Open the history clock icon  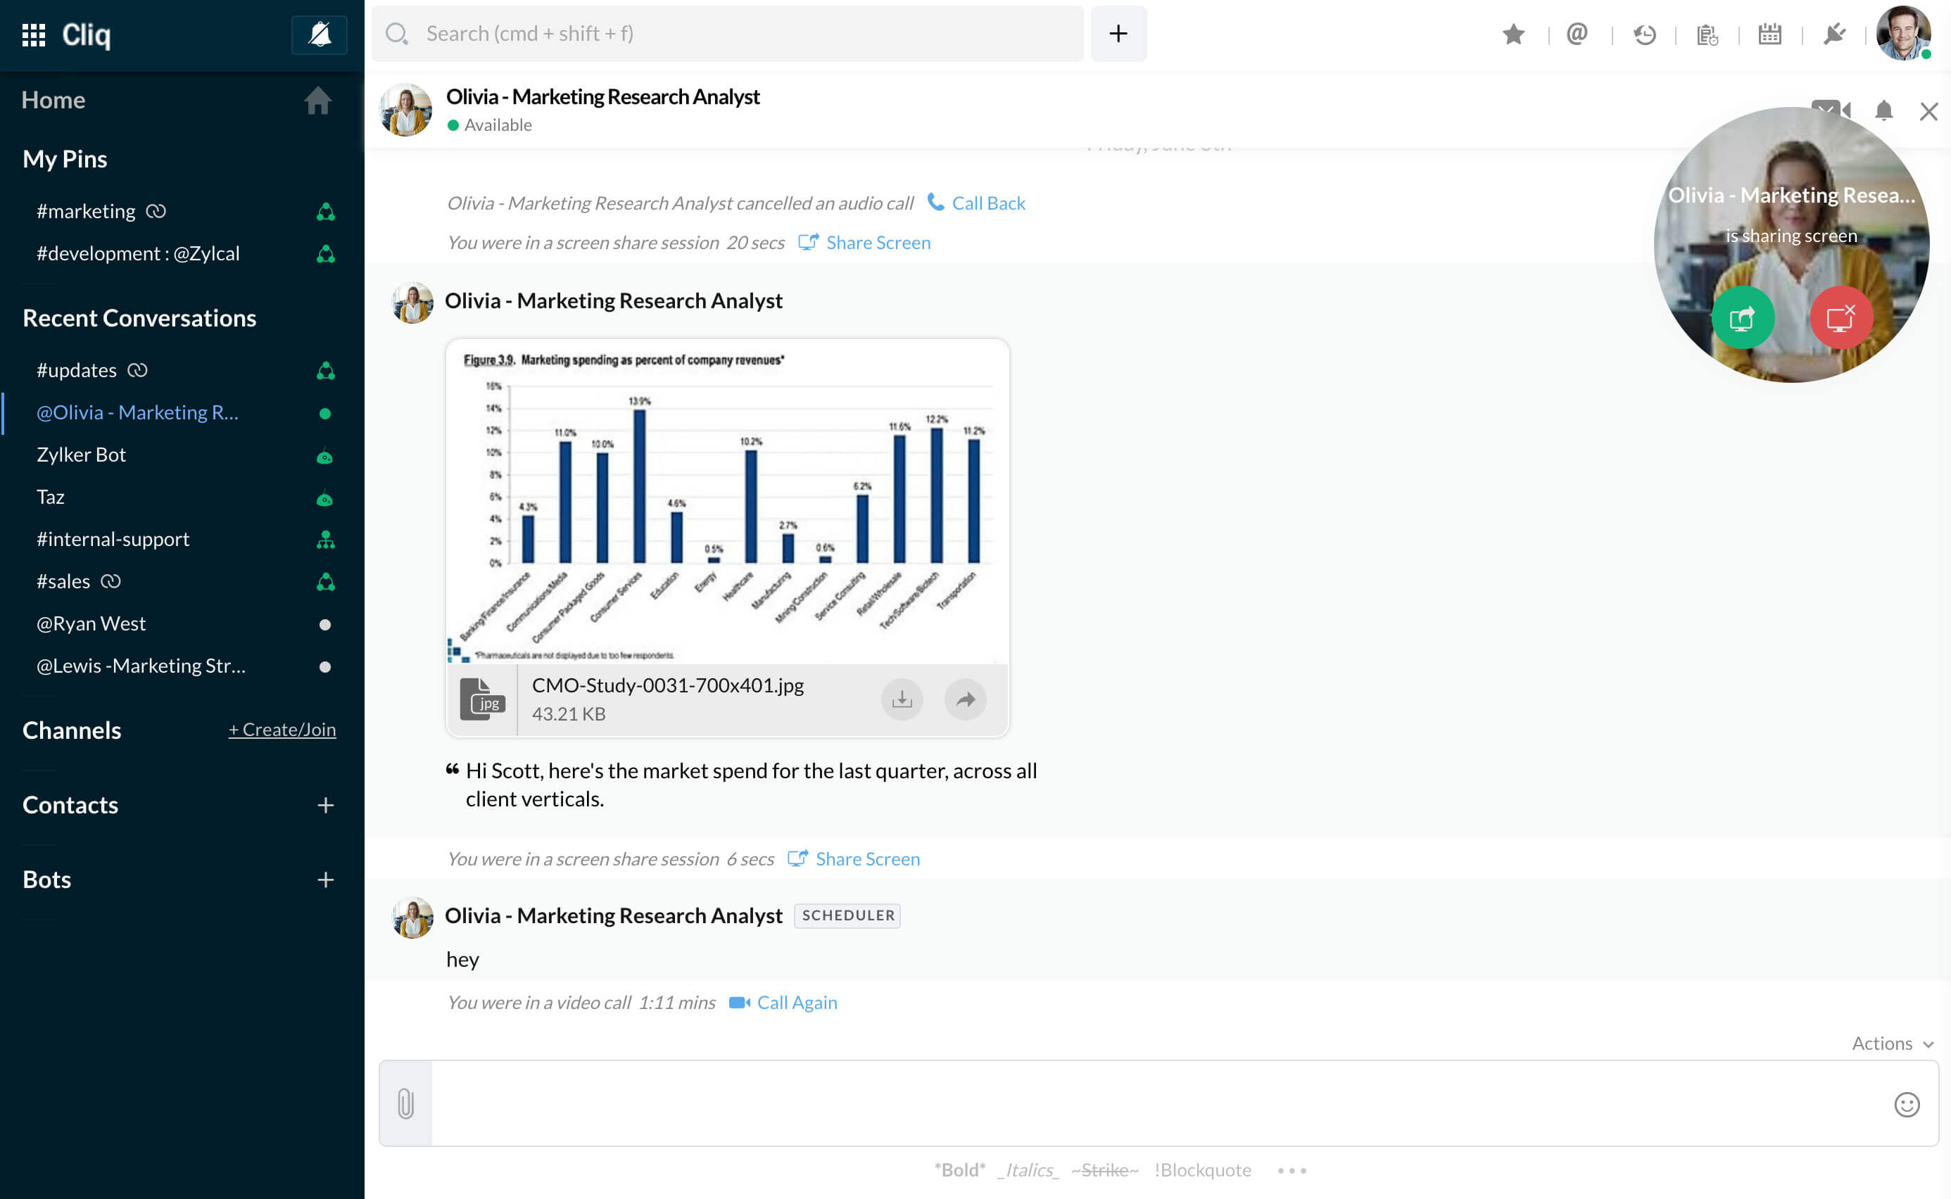[x=1644, y=34]
